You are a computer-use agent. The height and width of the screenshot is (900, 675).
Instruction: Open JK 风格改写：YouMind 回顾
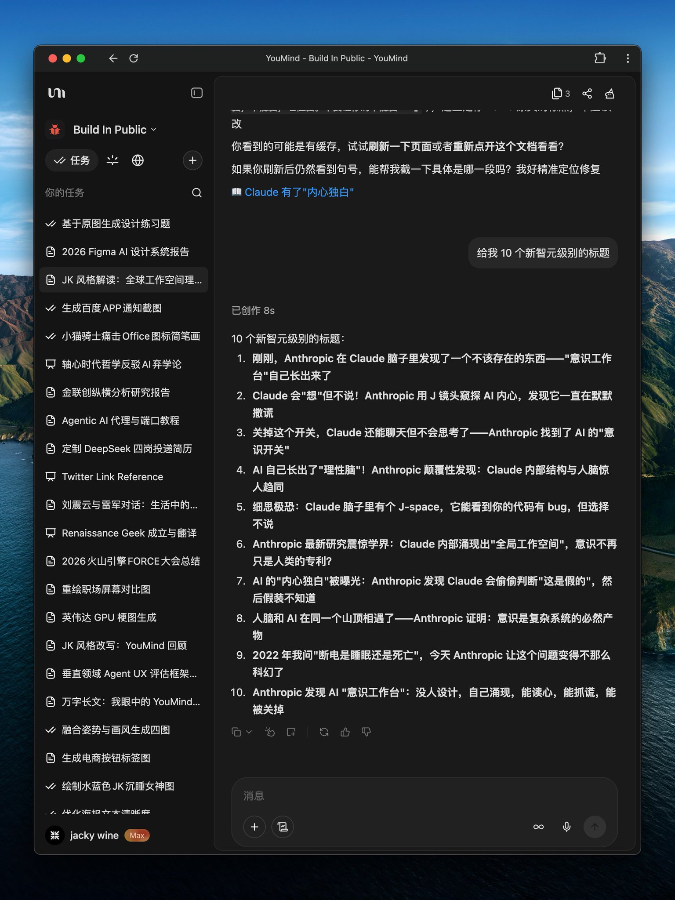[x=123, y=646]
